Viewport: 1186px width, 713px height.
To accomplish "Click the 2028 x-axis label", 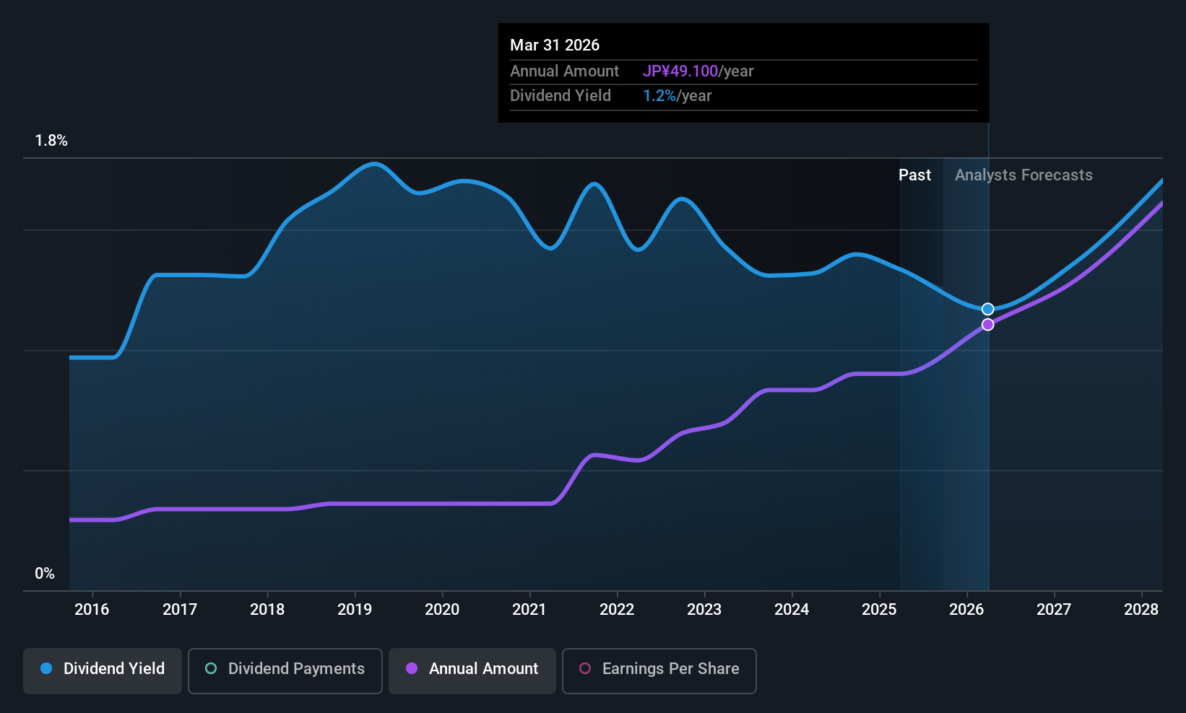I will tap(1141, 610).
